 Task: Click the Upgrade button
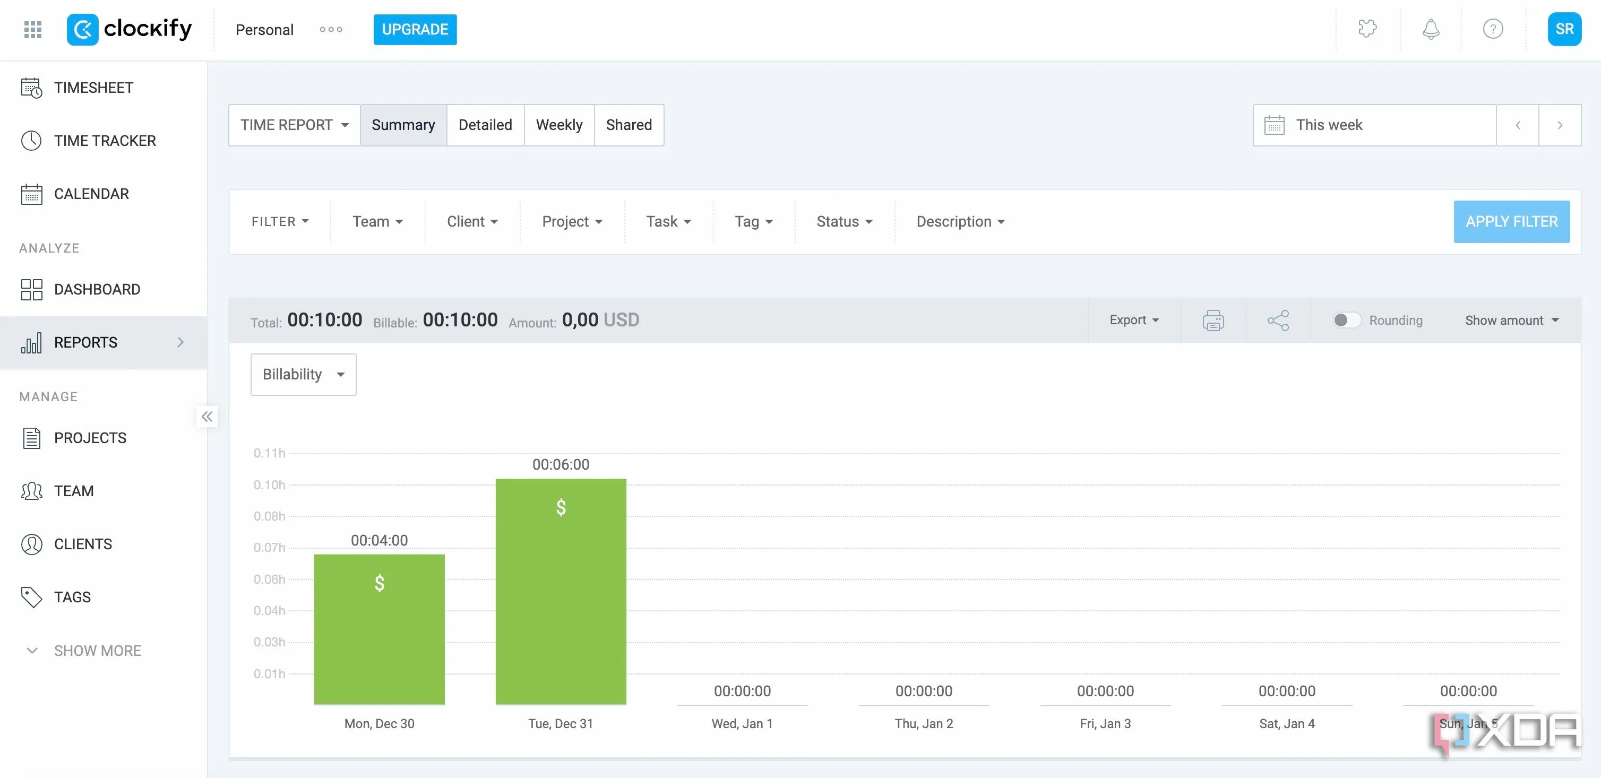(415, 29)
